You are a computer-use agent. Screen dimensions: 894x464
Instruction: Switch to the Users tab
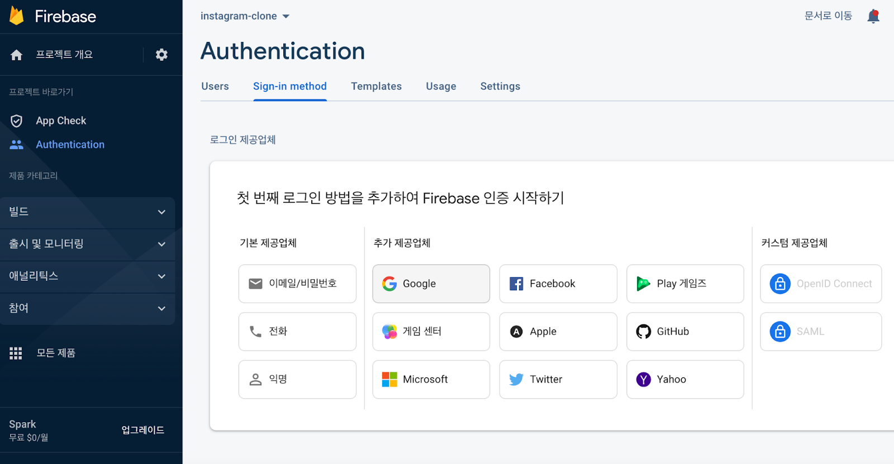pos(215,87)
